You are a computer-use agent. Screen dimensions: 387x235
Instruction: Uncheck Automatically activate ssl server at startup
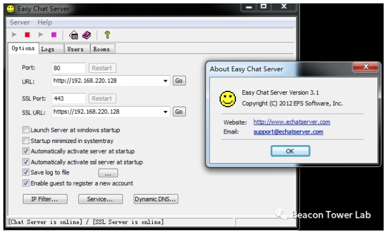26,162
